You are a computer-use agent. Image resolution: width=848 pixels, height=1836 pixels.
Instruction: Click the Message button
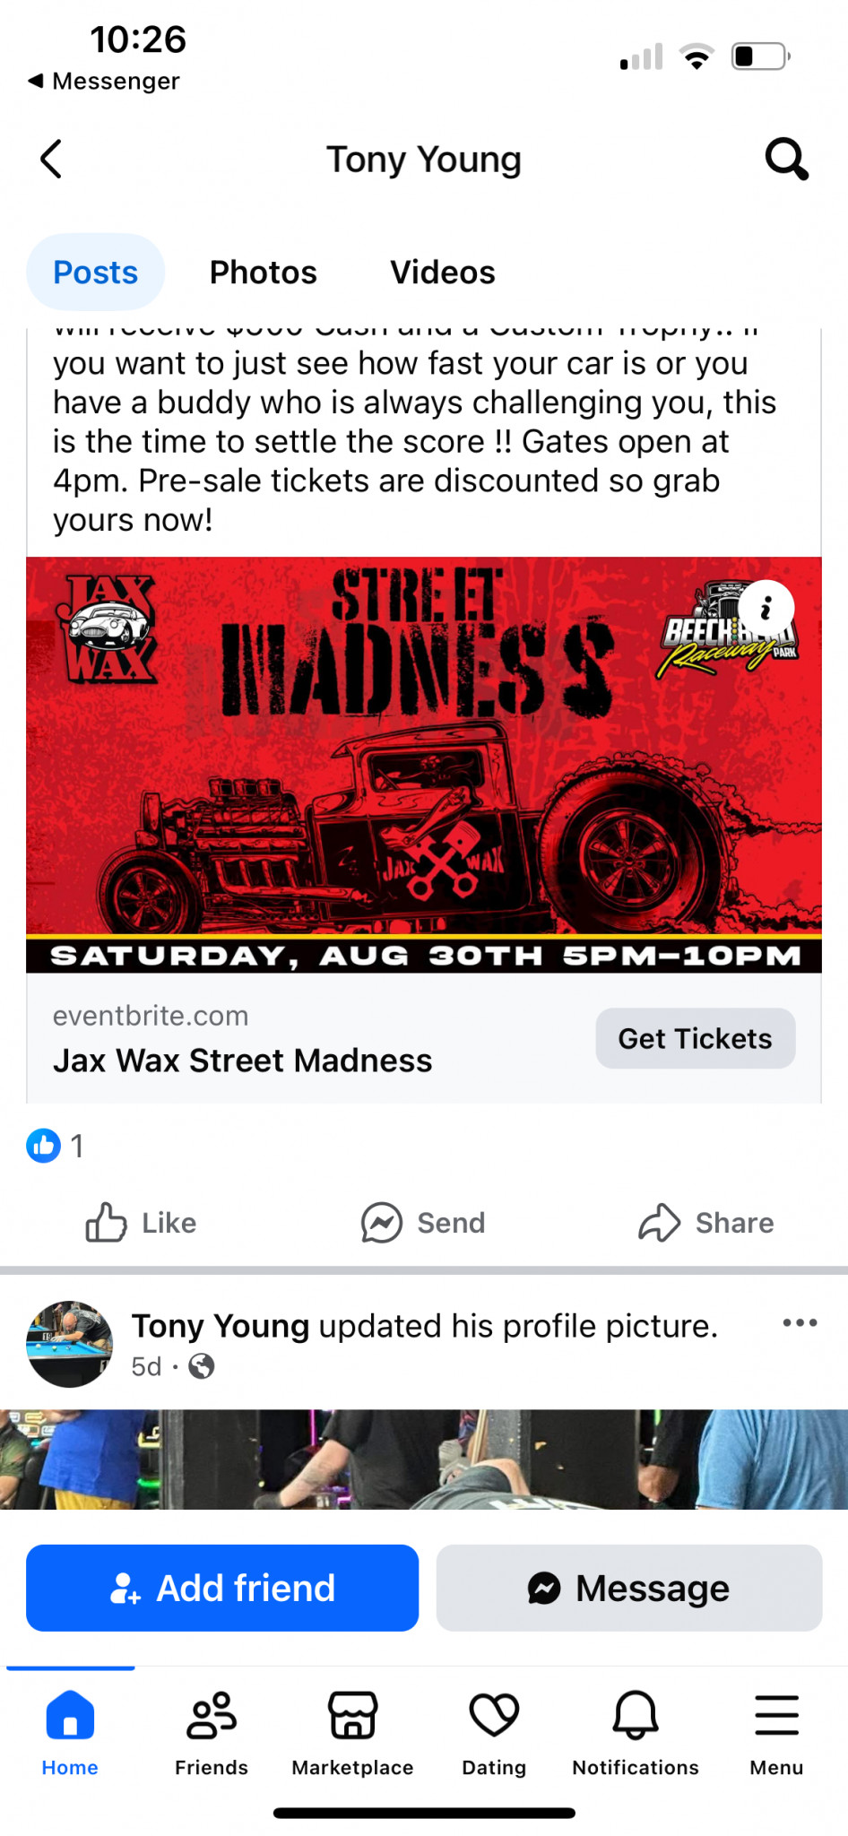click(x=629, y=1588)
